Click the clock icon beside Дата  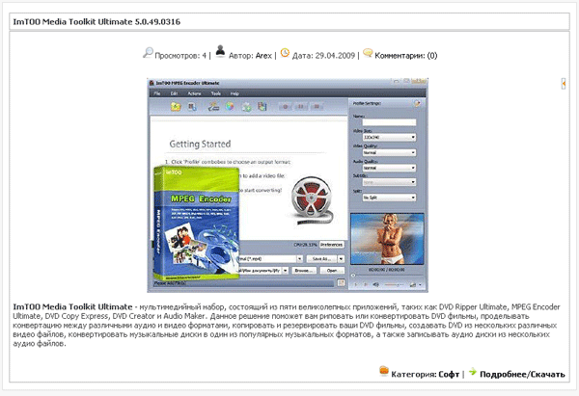(x=285, y=53)
